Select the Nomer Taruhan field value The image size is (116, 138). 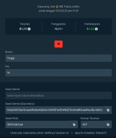pos(92,124)
